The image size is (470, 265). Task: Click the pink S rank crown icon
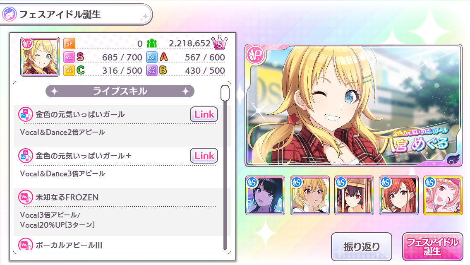tap(219, 42)
